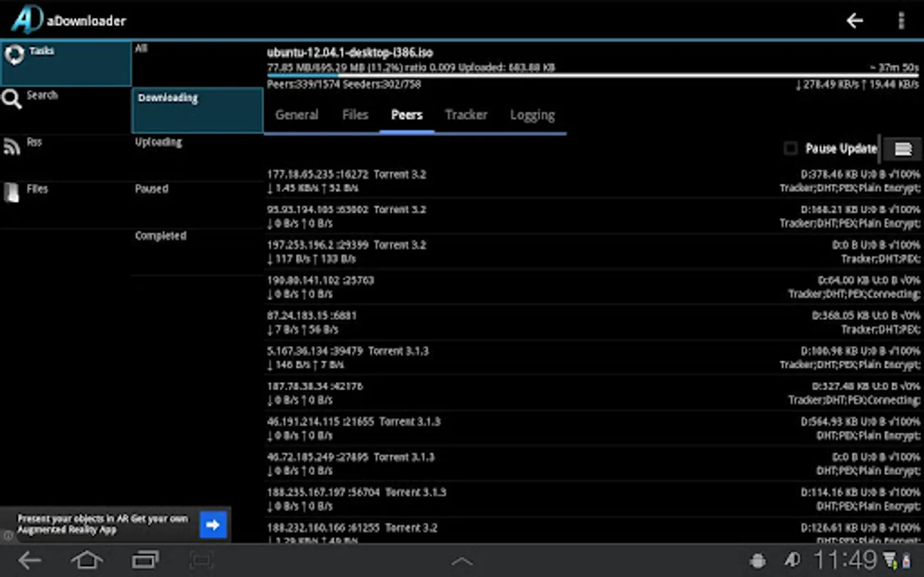Open the Logging tab
This screenshot has width=924, height=577.
[x=533, y=115]
